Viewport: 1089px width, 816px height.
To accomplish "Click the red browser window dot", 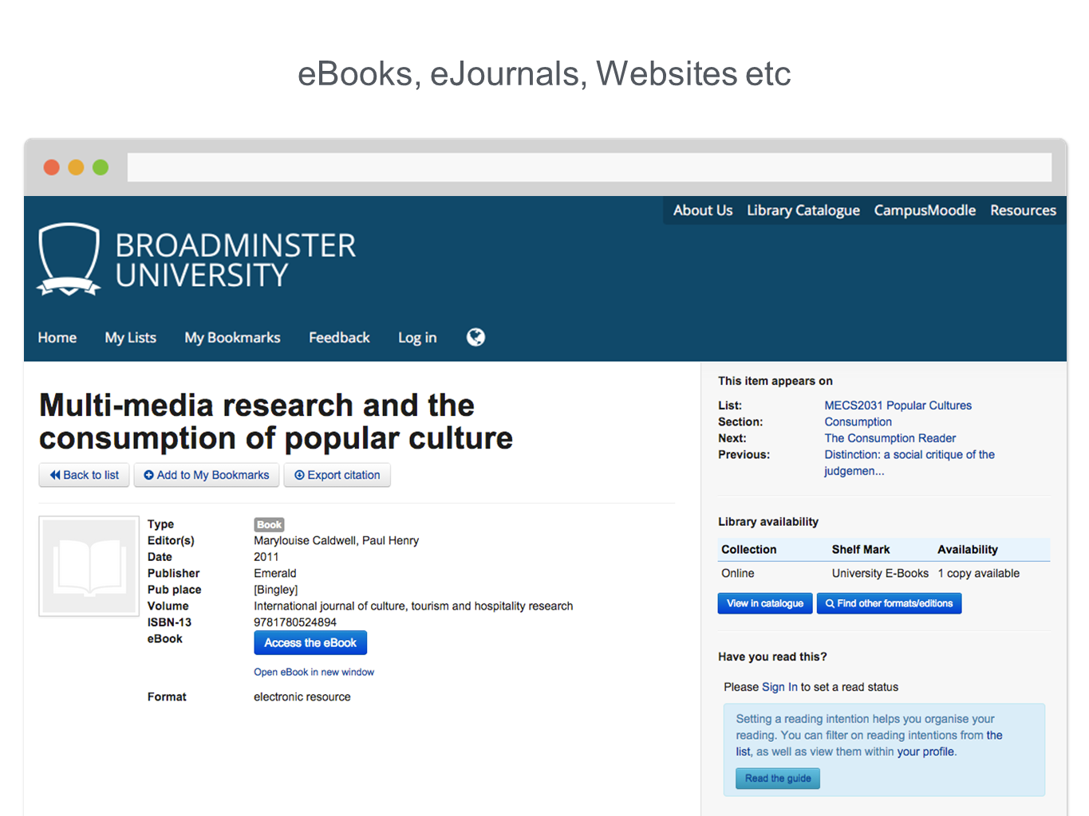I will [52, 167].
